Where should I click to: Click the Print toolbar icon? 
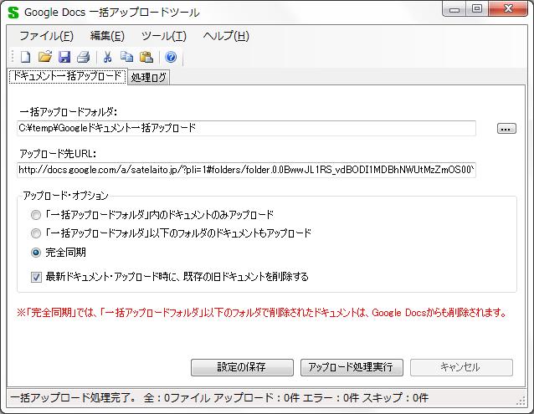coord(83,58)
